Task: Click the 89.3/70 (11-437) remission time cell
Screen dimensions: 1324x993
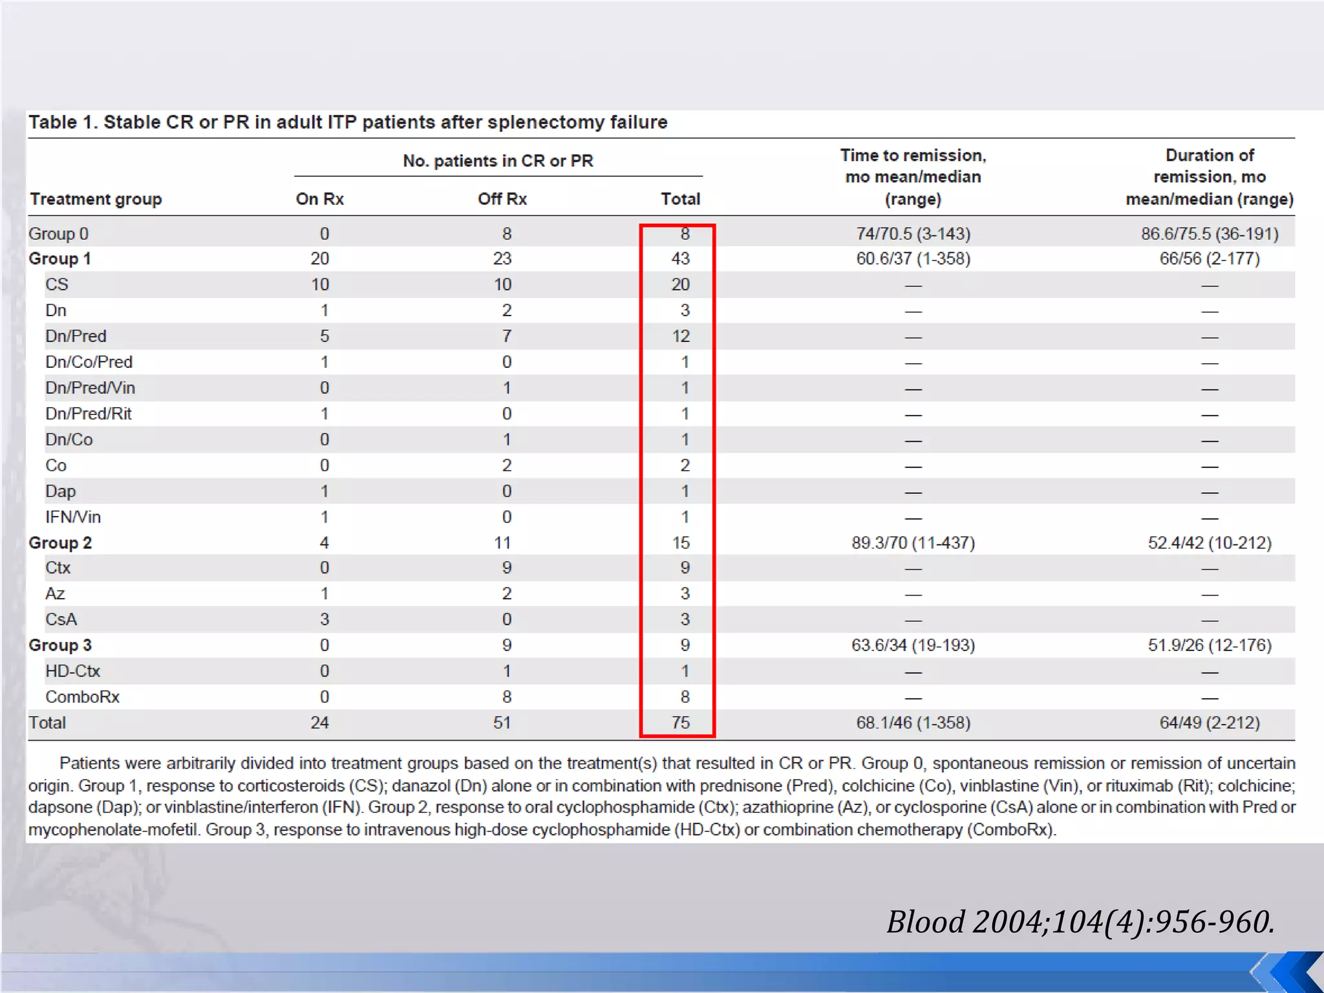Action: (913, 543)
